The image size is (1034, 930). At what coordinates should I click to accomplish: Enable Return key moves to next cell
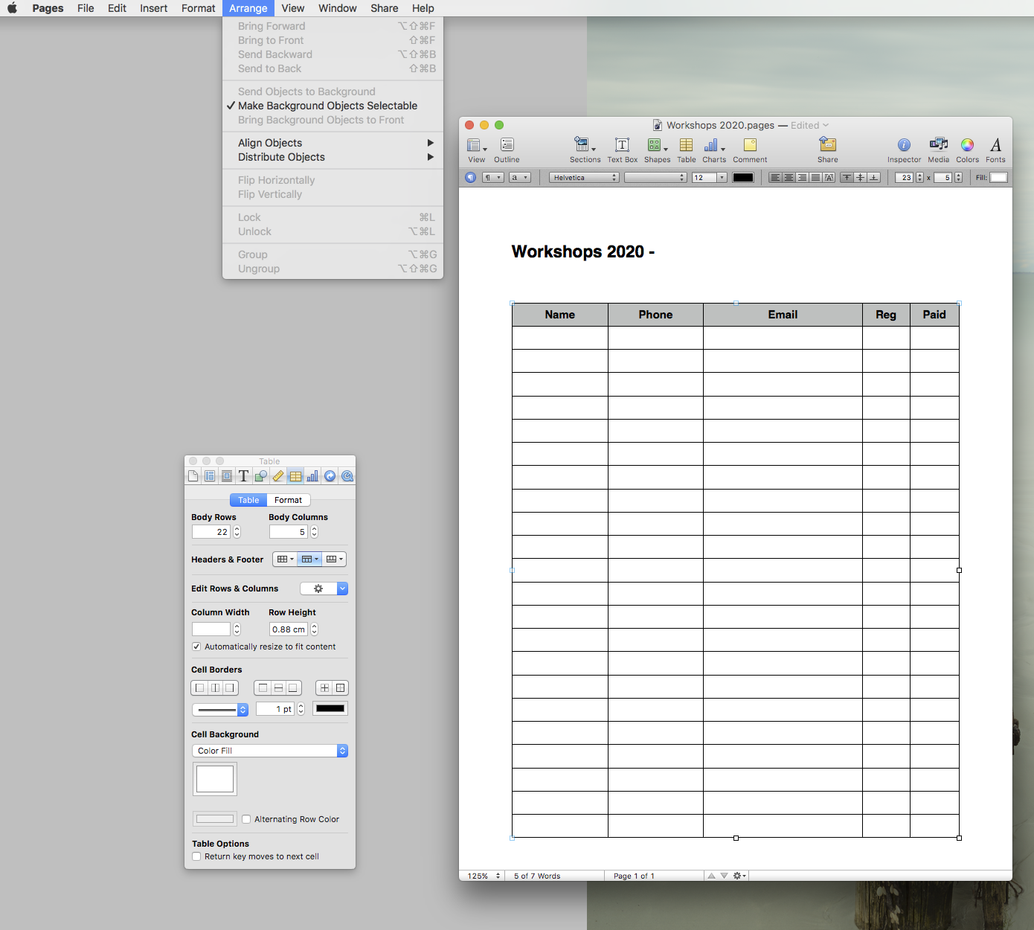pyautogui.click(x=196, y=856)
